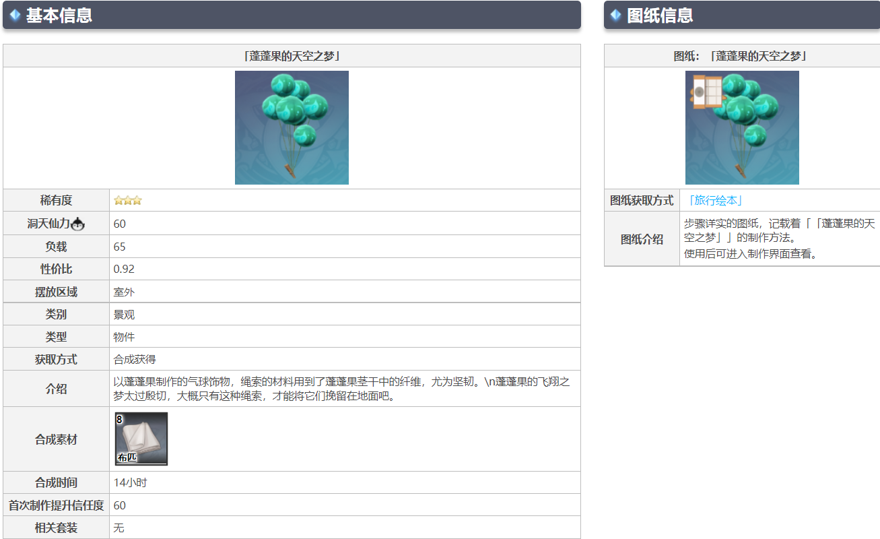Click the three-star rarity icons
The width and height of the screenshot is (880, 539).
point(127,201)
